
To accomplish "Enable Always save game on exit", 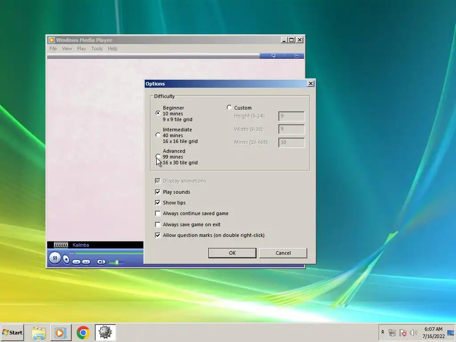I will click(158, 224).
